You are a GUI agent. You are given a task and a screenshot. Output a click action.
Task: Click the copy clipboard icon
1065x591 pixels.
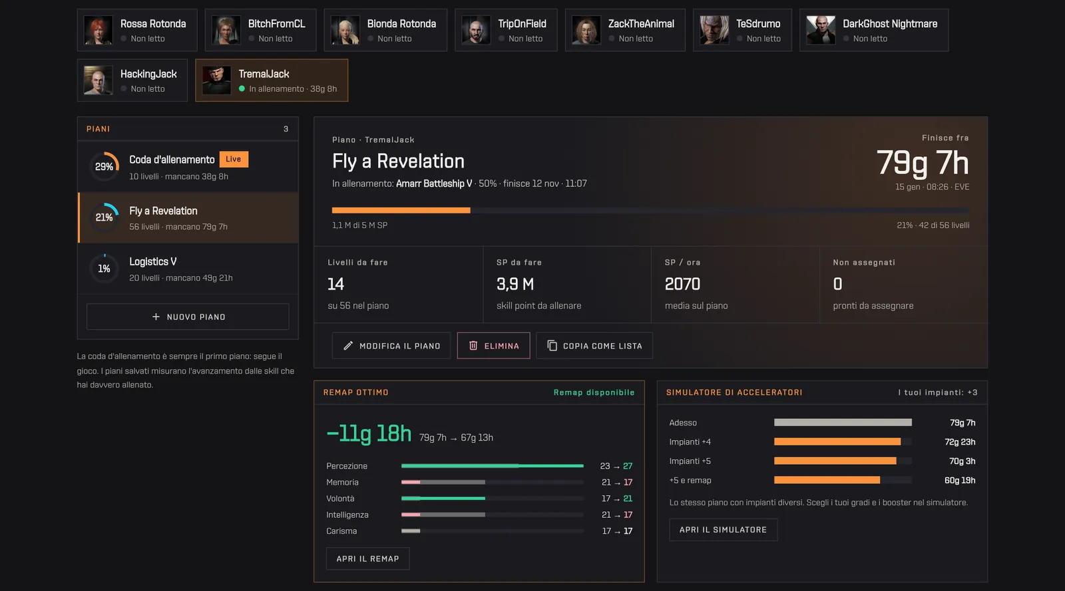click(x=552, y=346)
